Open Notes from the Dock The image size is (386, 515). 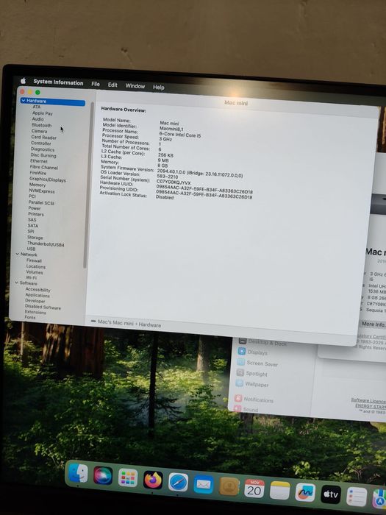[x=279, y=491]
